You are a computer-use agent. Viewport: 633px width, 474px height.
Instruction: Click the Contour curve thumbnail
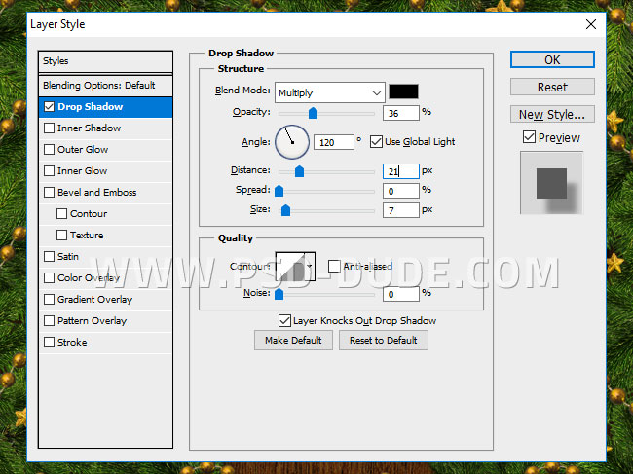tap(289, 267)
